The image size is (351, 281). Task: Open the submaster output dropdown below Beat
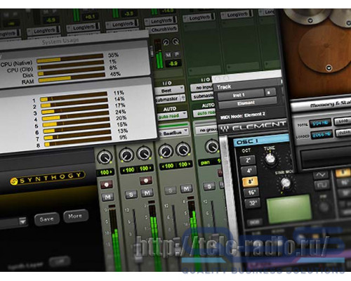pyautogui.click(x=171, y=98)
